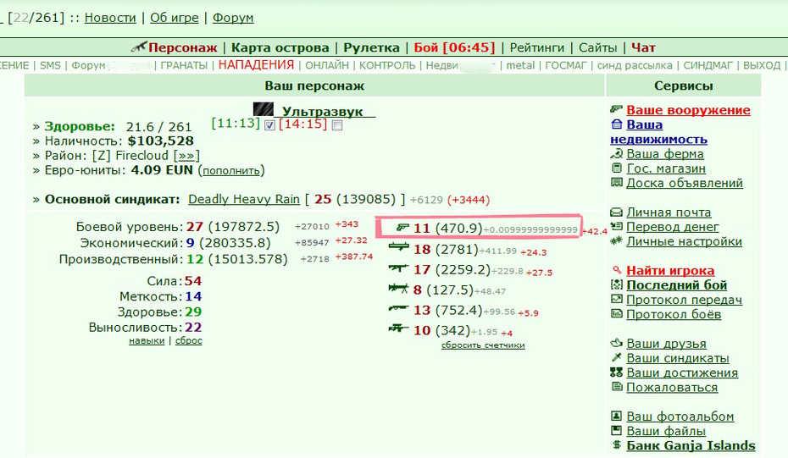Click the farm icon beside Ваша ферма

[x=617, y=154]
